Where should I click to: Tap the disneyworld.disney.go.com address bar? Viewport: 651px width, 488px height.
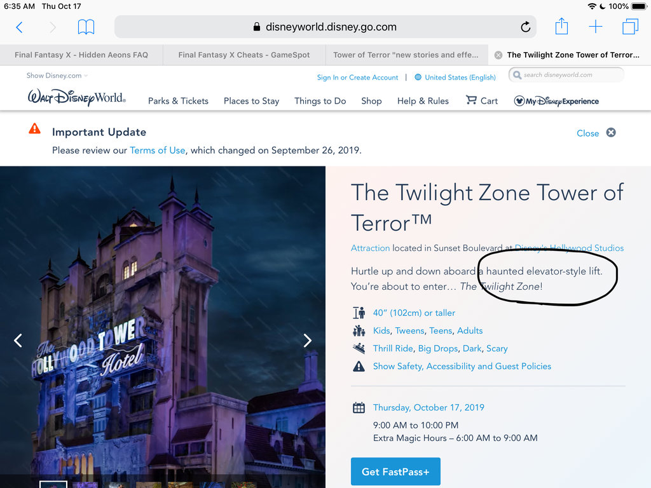pos(325,27)
